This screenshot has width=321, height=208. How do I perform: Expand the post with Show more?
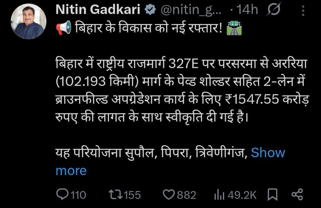pos(267,153)
